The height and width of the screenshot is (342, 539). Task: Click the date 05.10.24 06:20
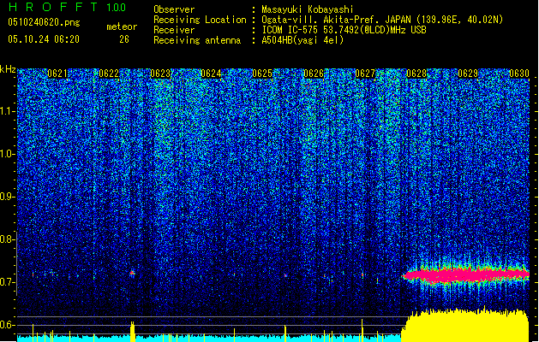point(44,39)
